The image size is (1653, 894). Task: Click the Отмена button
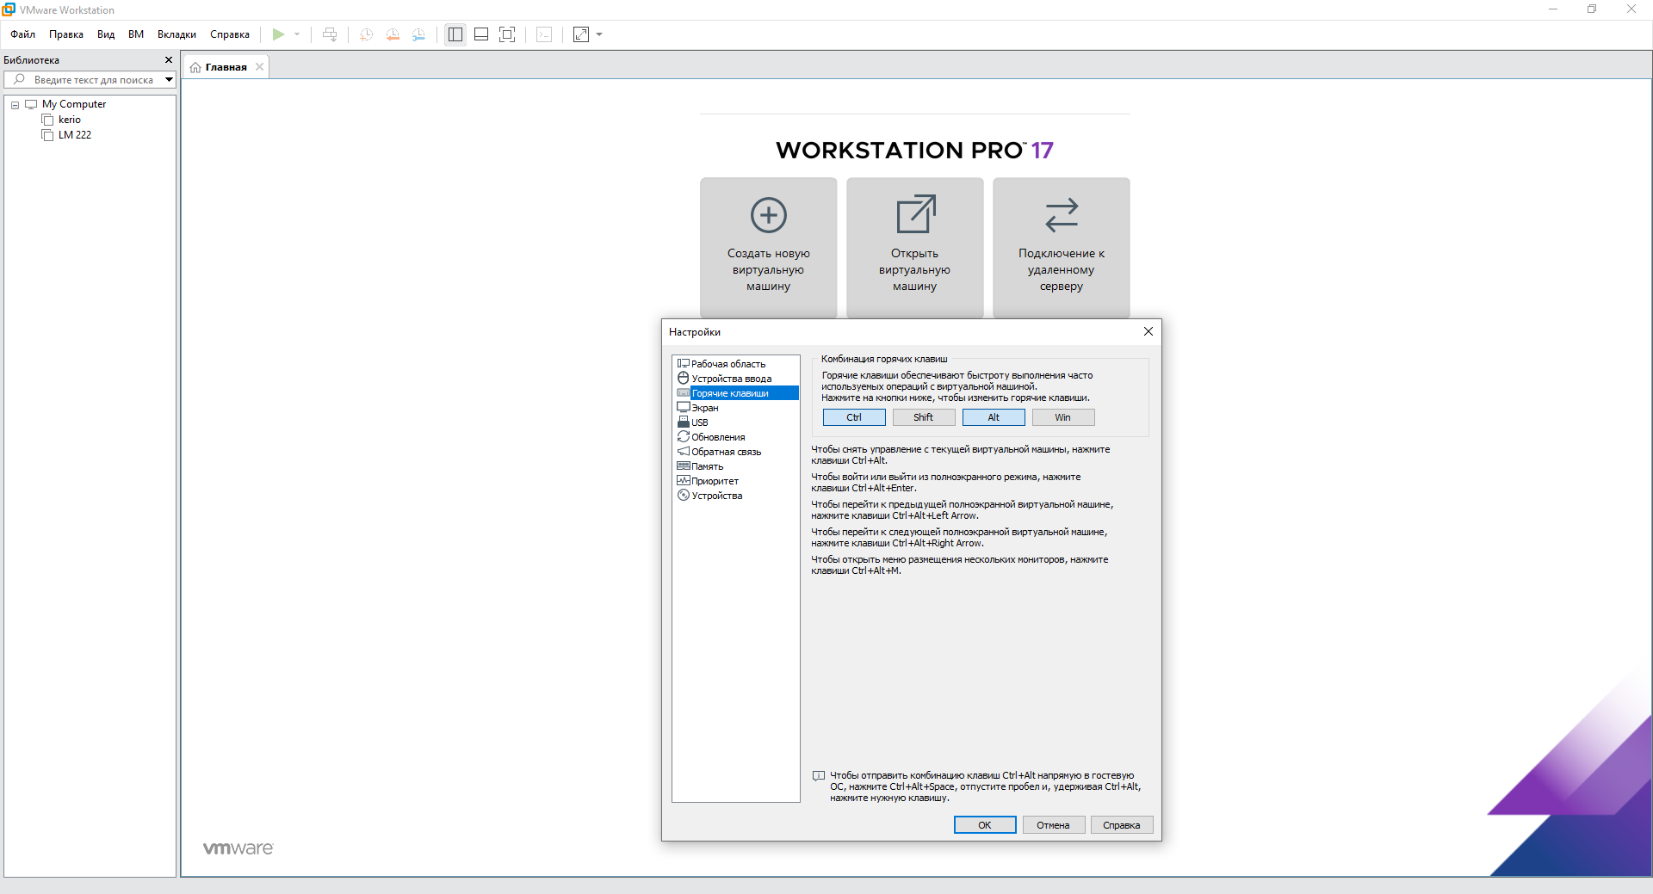(x=1053, y=825)
